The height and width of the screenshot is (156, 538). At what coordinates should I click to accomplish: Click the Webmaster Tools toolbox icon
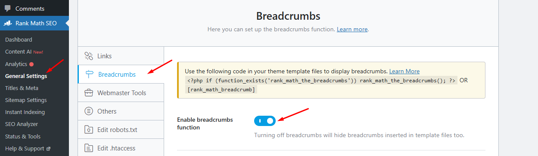(89, 93)
